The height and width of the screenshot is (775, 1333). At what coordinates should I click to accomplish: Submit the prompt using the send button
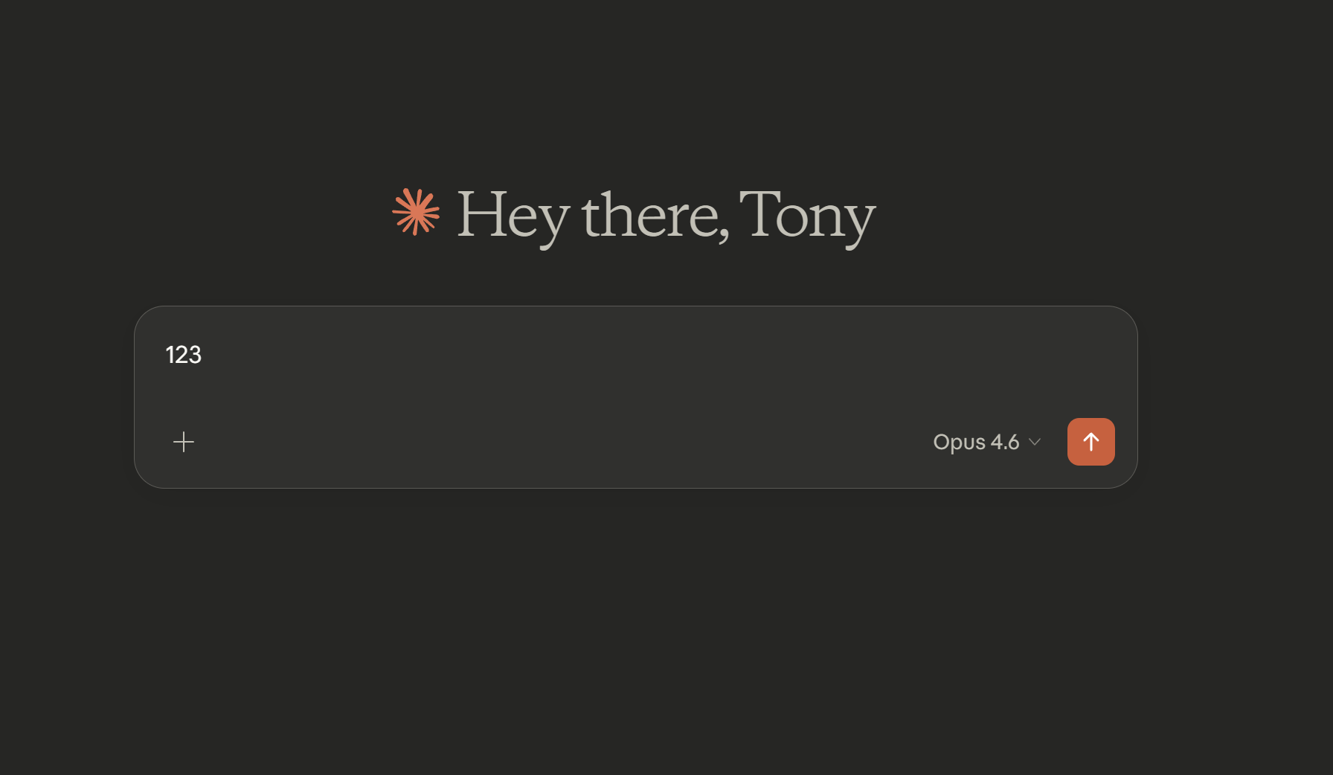click(1091, 442)
